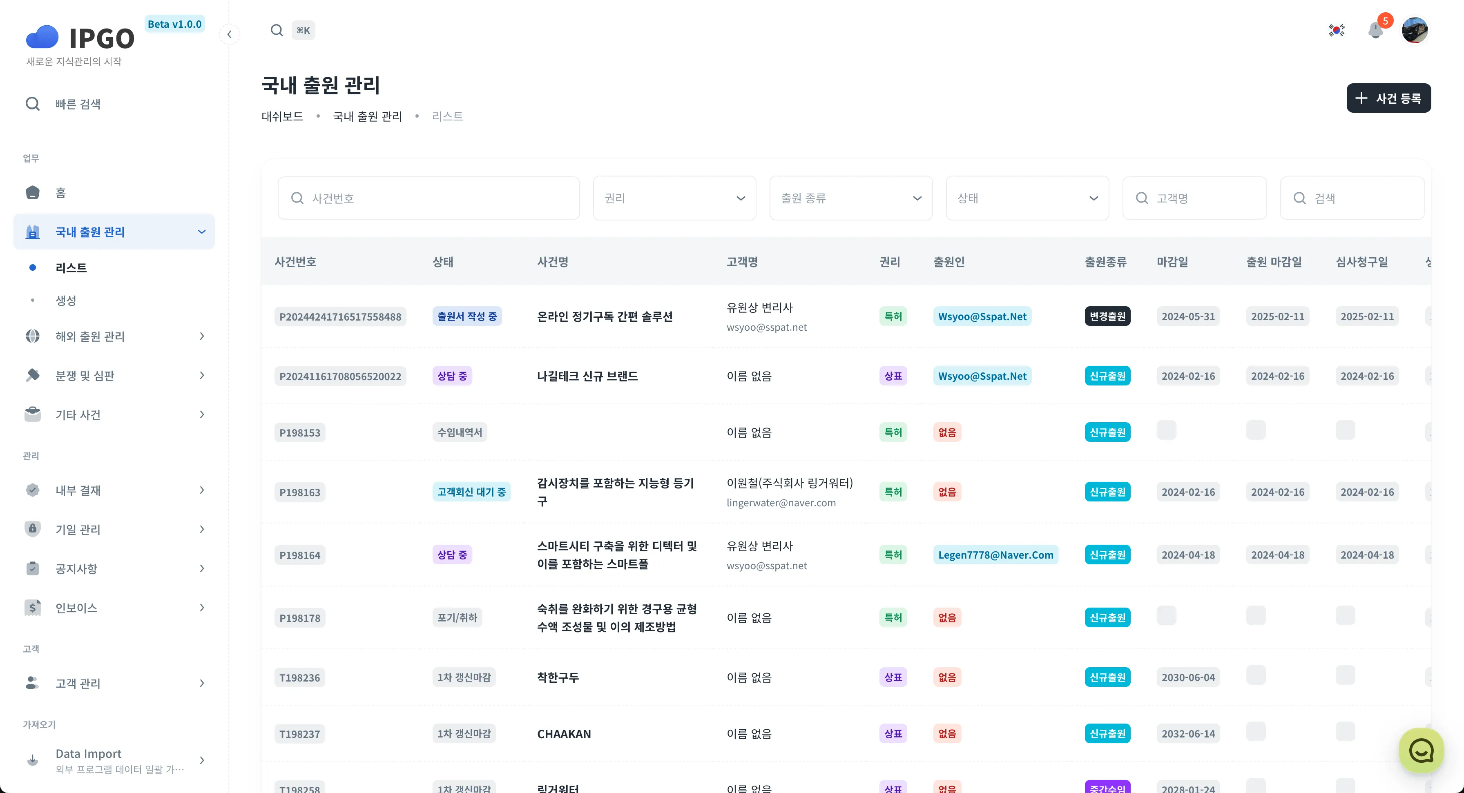Image resolution: width=1464 pixels, height=793 pixels.
Task: Open the 권리 filter dropdown
Action: click(674, 198)
